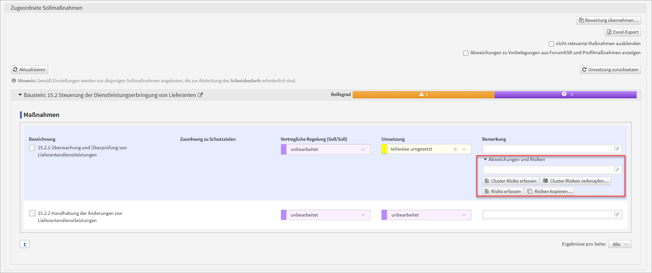This screenshot has width=652, height=273.
Task: Click edit icon in Abweichungen und Risiken field
Action: click(616, 170)
